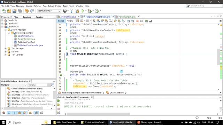The height and width of the screenshot is (125, 223).
Task: Collapse the JavaFxmlGUI project node
Action: [2, 26]
